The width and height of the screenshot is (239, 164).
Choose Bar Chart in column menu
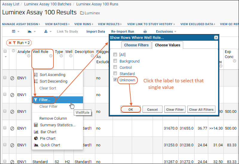click(48, 132)
